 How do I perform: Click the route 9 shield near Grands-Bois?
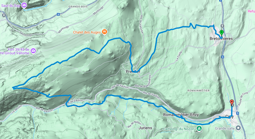click(x=58, y=14)
